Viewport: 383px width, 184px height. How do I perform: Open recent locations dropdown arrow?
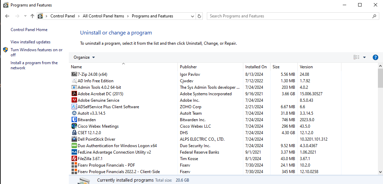tap(26, 16)
